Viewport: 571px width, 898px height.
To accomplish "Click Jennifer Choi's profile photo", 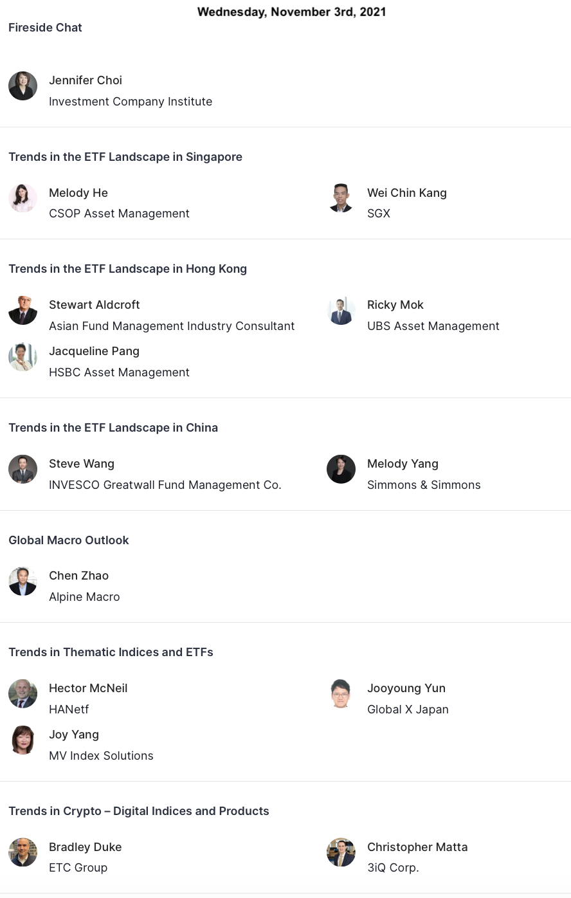I will [x=23, y=86].
